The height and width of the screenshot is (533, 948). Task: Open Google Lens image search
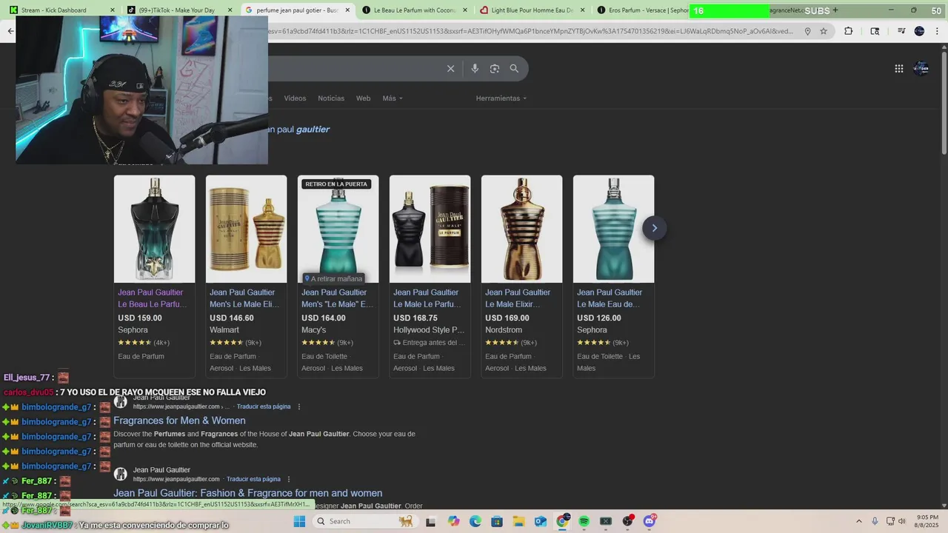pos(494,69)
